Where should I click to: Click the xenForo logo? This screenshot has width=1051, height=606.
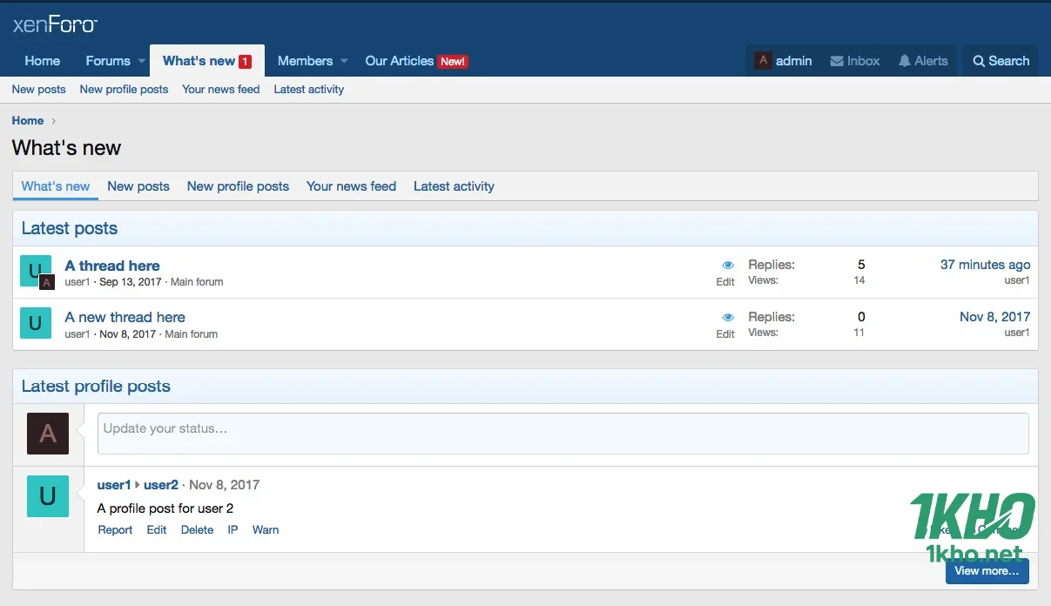[55, 24]
